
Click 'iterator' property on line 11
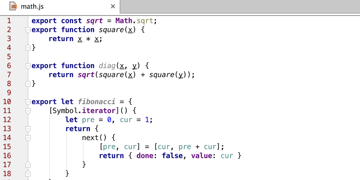(x=99, y=111)
